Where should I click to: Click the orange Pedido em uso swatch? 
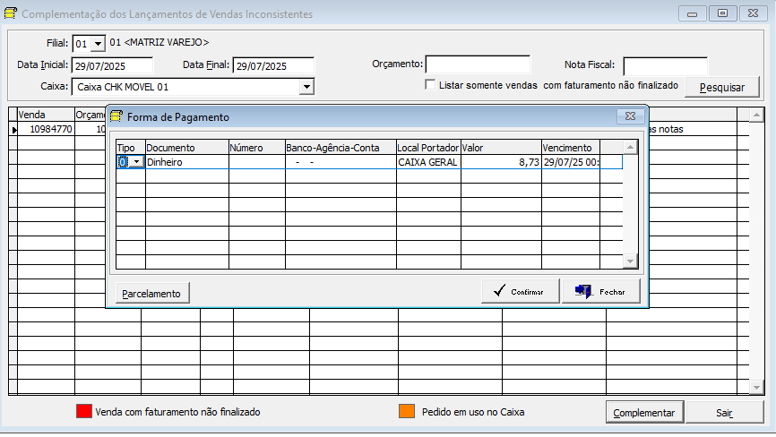[x=407, y=411]
